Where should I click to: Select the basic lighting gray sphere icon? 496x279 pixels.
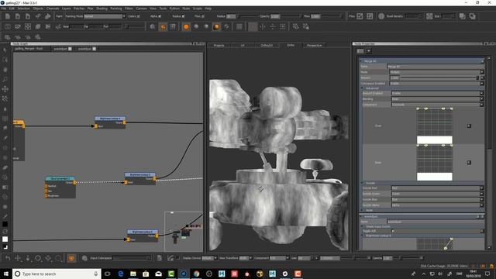[x=196, y=27]
